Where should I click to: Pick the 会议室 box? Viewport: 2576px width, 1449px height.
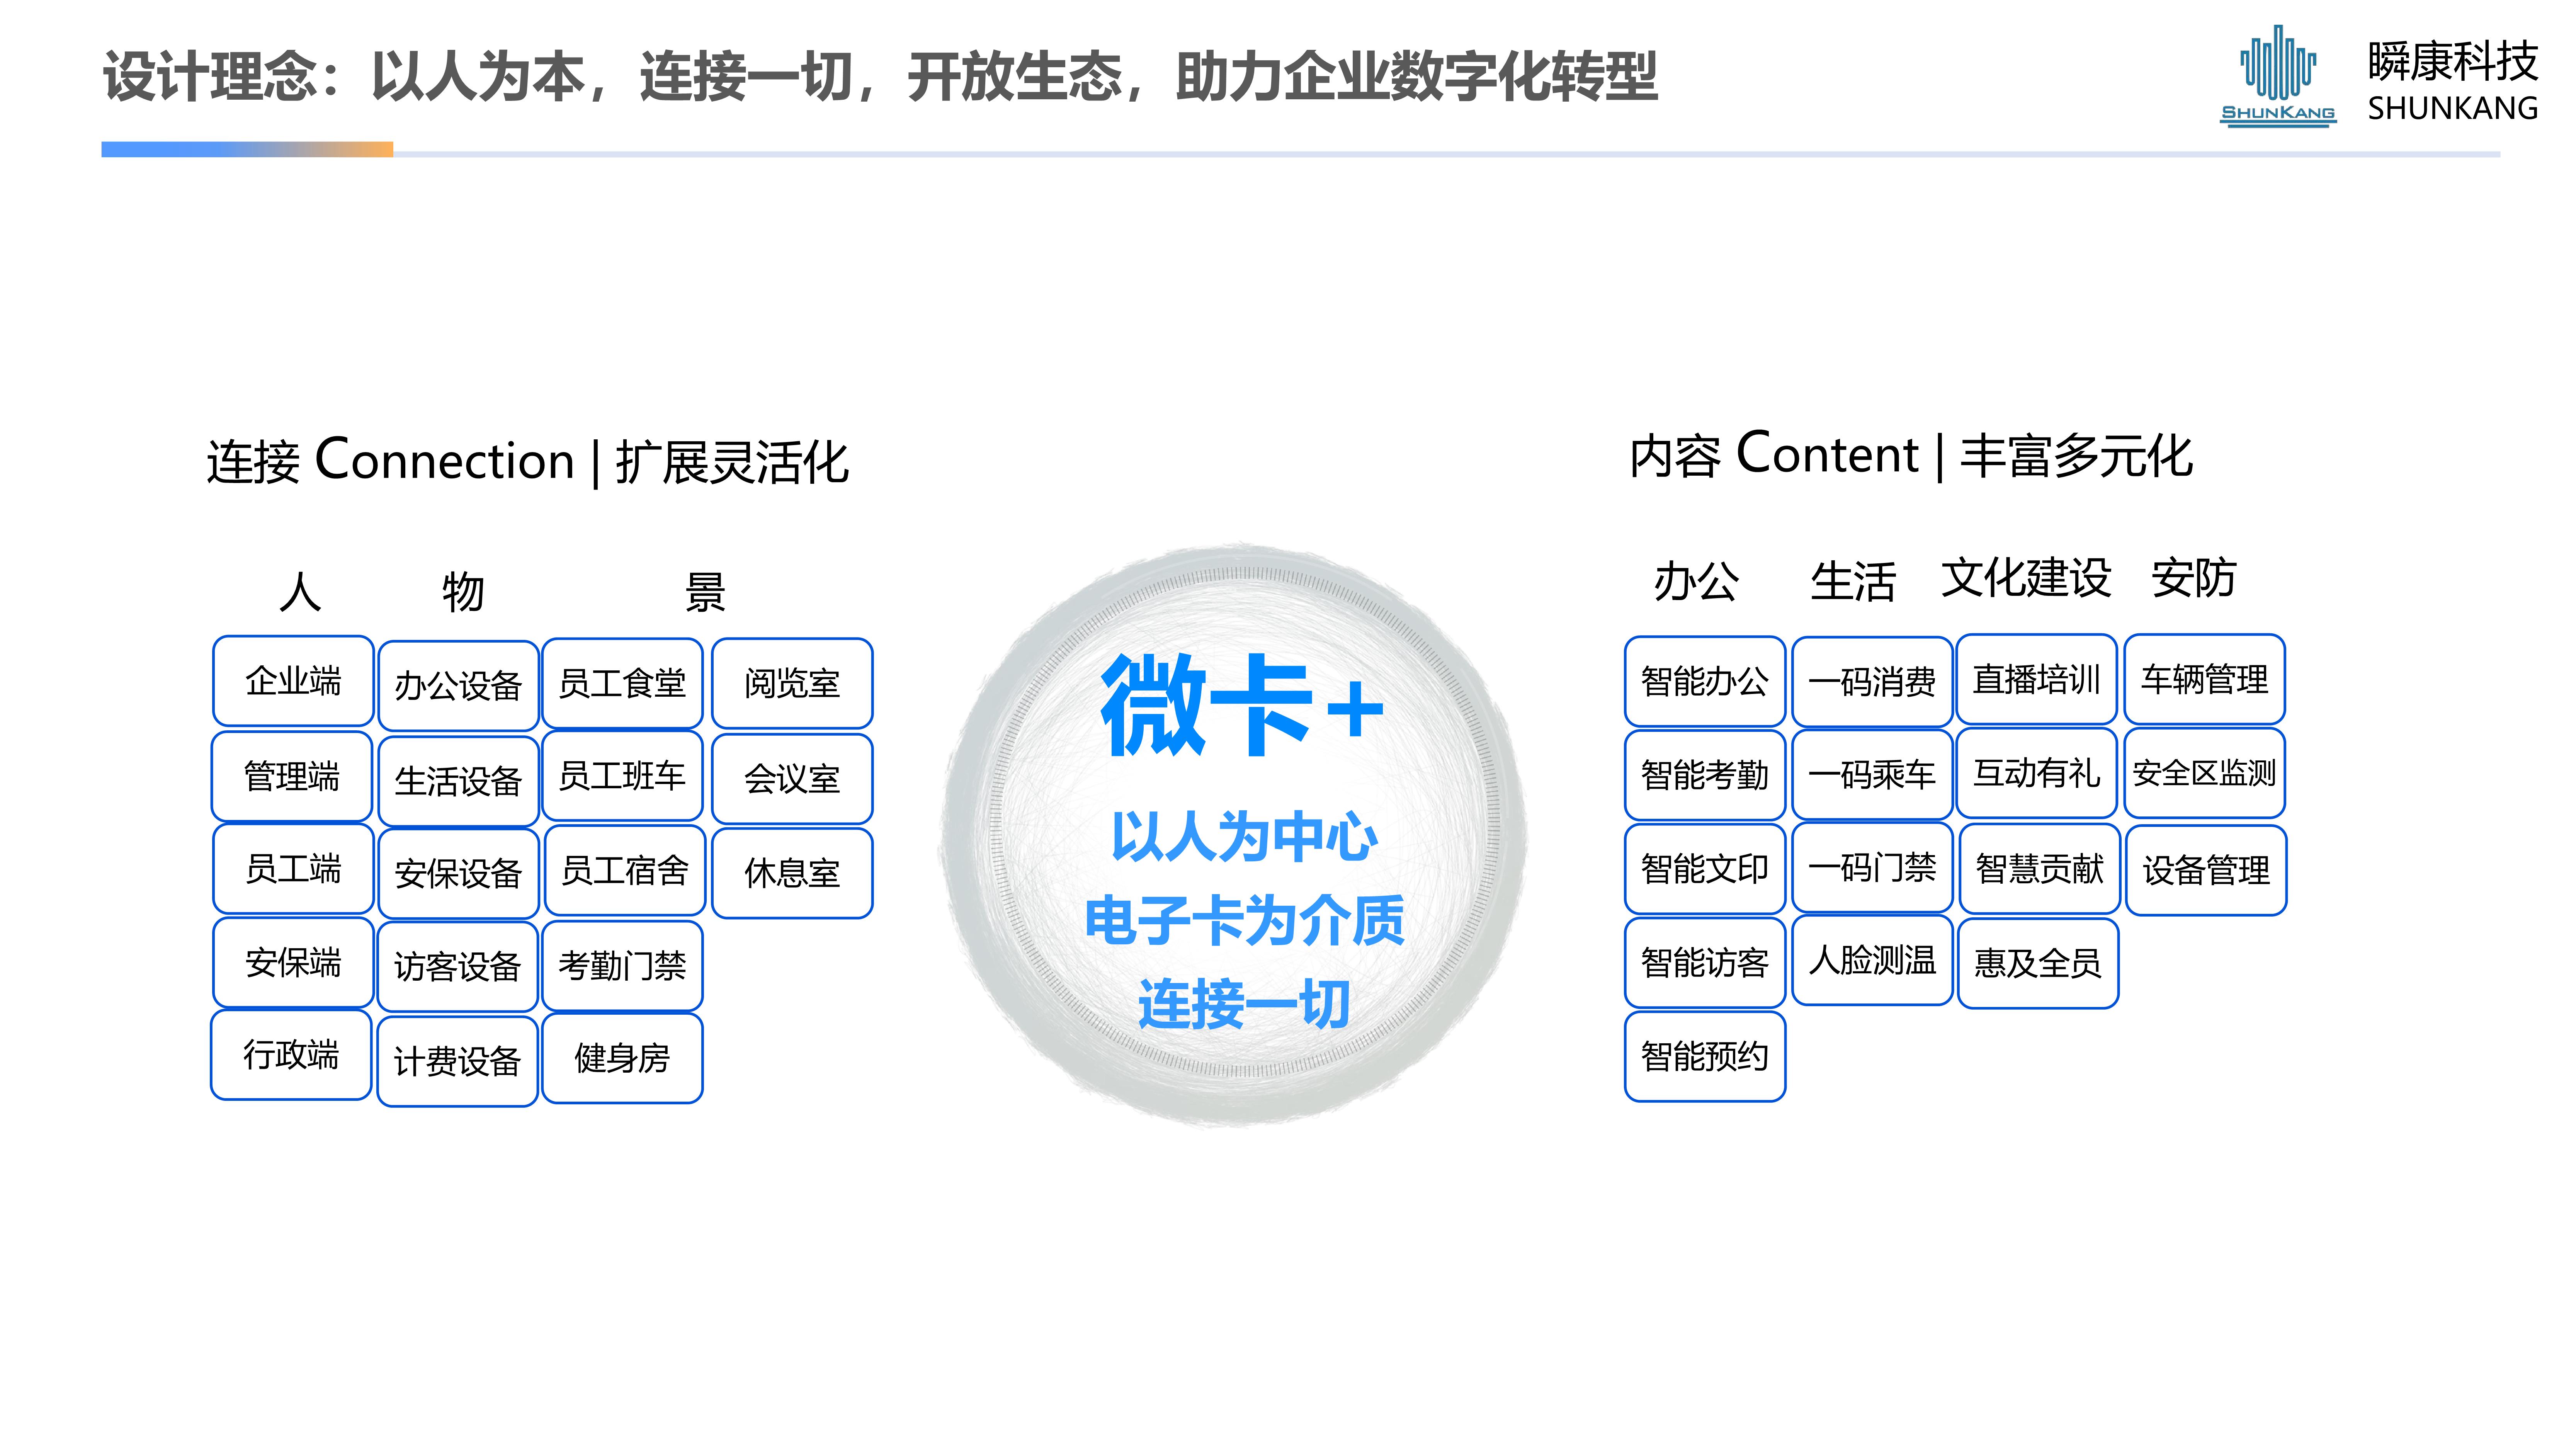point(792,779)
